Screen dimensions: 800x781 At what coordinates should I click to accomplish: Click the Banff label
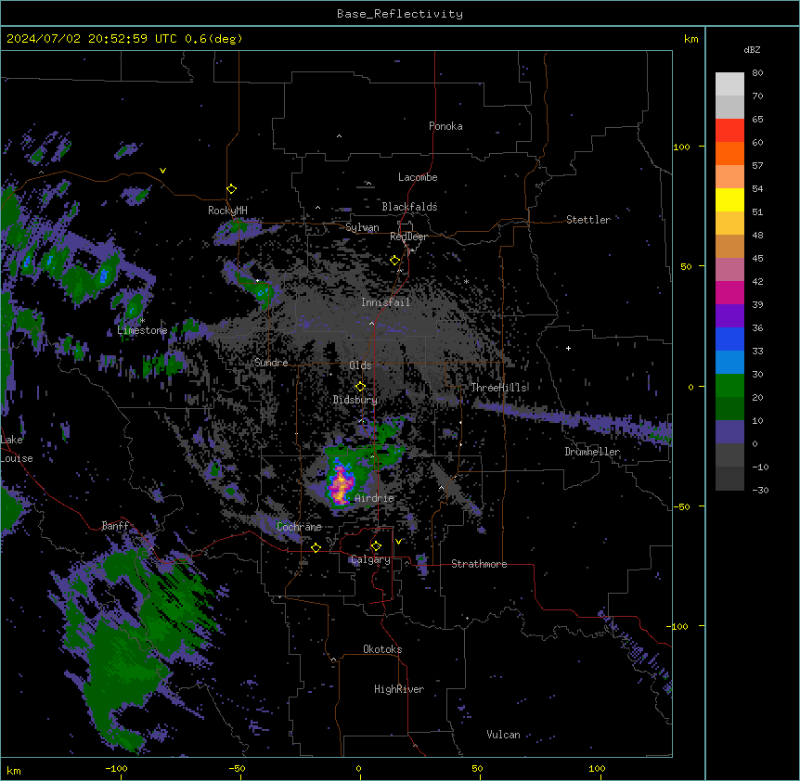pos(115,526)
